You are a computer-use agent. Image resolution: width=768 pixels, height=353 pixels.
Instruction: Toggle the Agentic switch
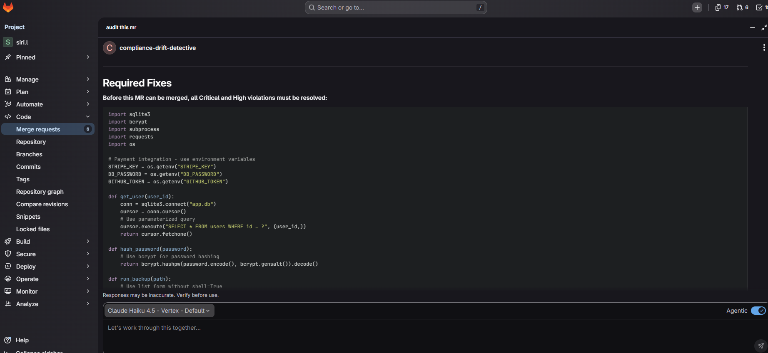tap(758, 311)
